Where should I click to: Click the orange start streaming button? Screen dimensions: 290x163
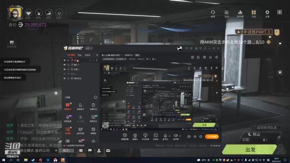click(x=212, y=137)
